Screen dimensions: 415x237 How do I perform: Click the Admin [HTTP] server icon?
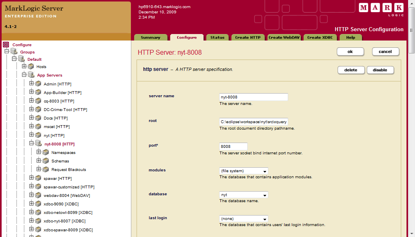38,84
